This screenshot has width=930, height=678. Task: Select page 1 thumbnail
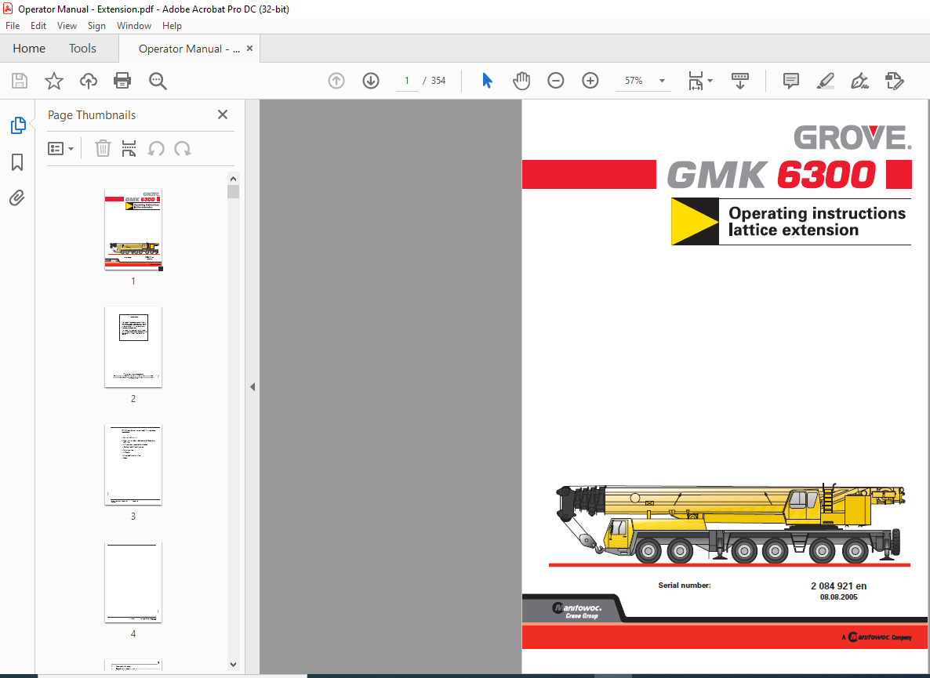click(133, 230)
